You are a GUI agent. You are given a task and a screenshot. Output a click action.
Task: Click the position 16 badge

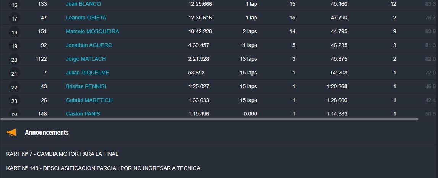pyautogui.click(x=15, y=5)
